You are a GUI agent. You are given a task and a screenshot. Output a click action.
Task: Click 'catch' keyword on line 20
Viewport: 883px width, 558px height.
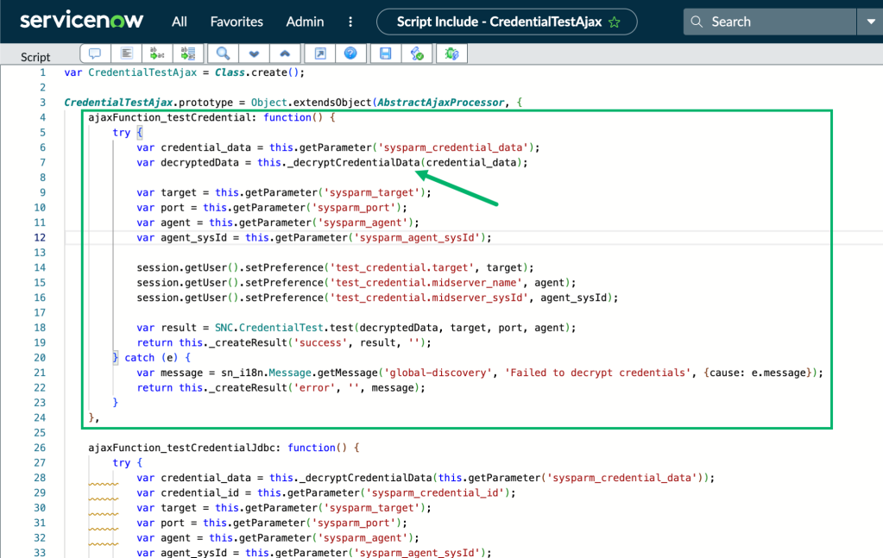pos(140,358)
